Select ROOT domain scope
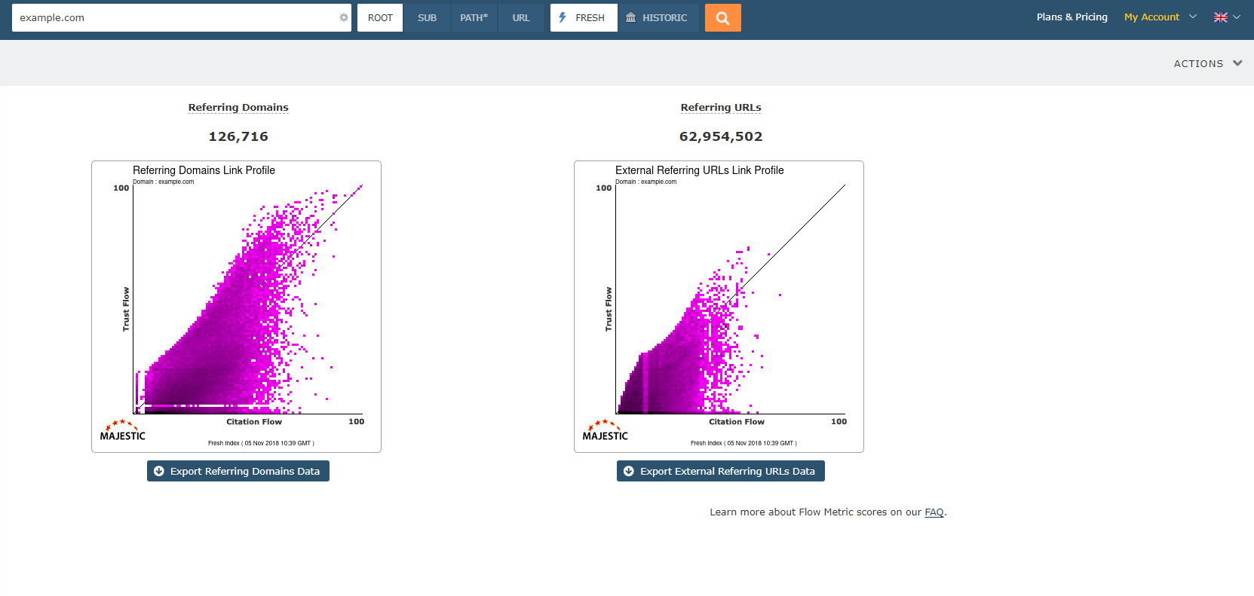 [380, 18]
